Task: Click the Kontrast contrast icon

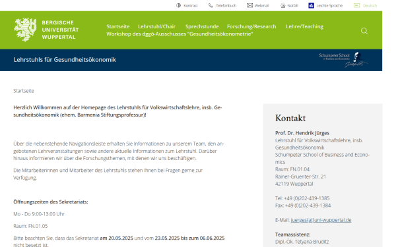Action: (179, 5)
